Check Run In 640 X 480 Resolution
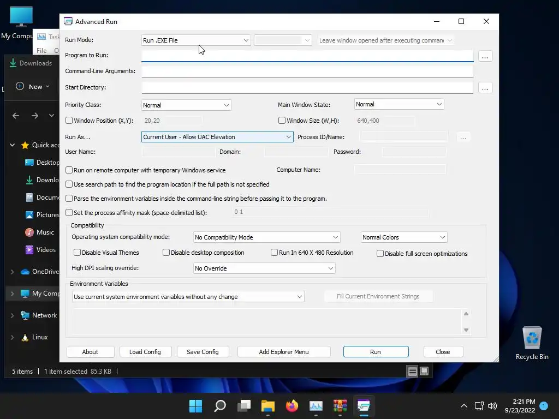 [274, 252]
